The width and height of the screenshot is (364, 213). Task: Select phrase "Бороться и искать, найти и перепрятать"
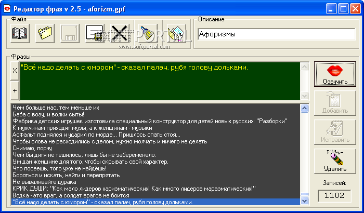pos(155,175)
